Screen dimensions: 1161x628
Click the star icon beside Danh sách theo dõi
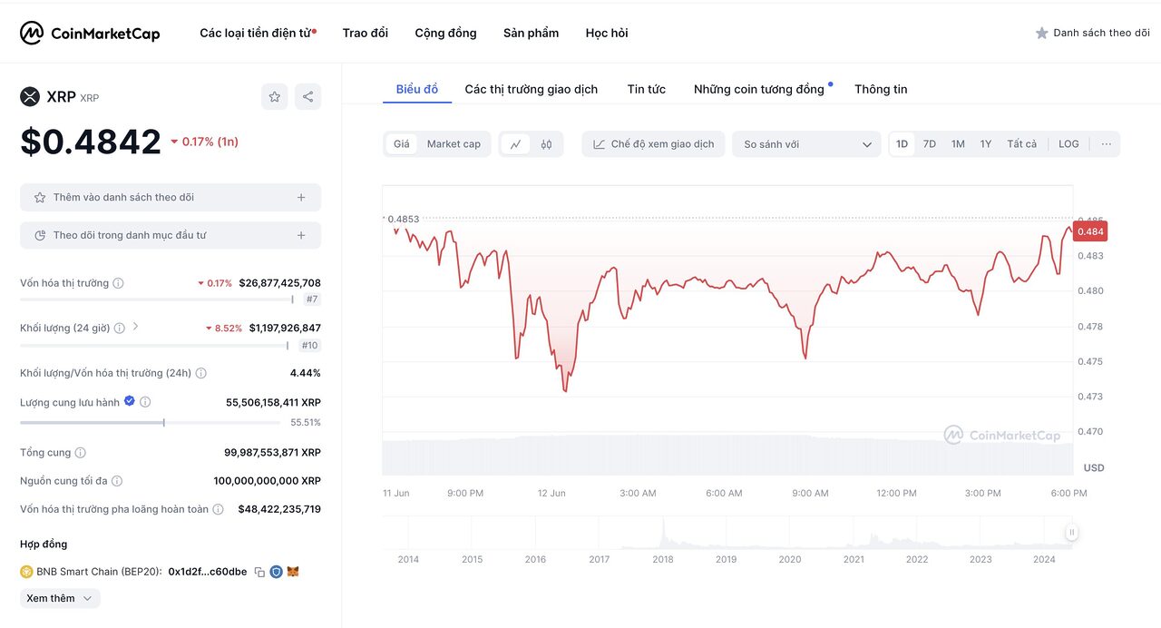1042,33
